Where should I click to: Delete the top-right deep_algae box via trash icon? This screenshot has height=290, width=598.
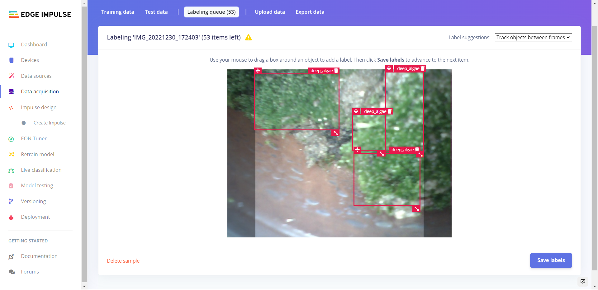point(423,68)
